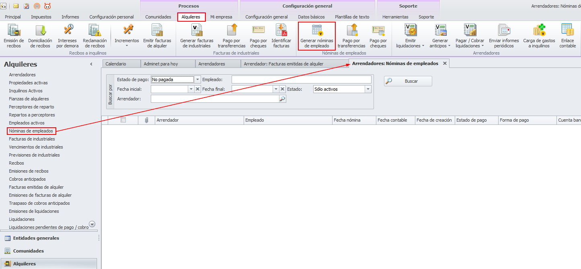Click the Arrendador input field

215,99
